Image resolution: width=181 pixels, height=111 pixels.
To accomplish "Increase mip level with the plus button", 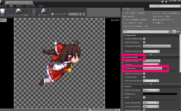I will click(84, 14).
